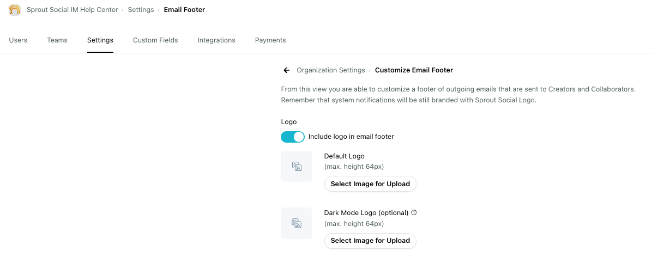Open Sprout Social IM Help Center breadcrumb
Image resolution: width=652 pixels, height=257 pixels.
[x=73, y=10]
